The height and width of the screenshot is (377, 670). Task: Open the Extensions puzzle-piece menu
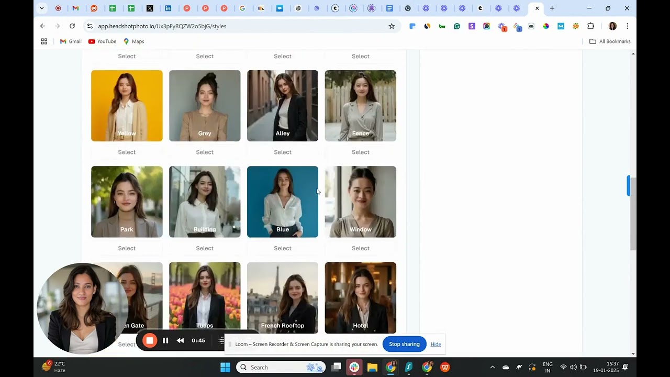click(591, 26)
